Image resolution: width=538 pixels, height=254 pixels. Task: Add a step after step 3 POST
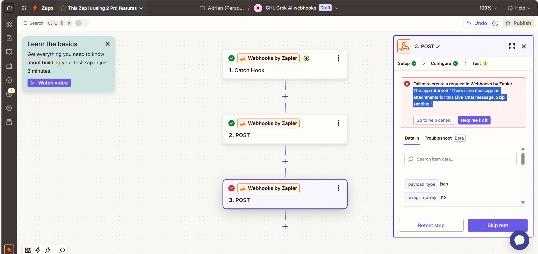tap(285, 227)
